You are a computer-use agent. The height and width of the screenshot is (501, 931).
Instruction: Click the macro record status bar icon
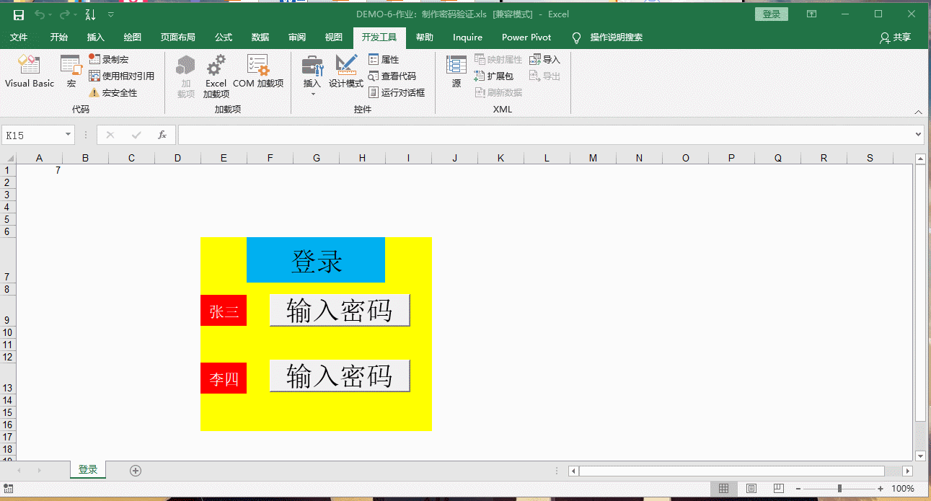pos(8,489)
